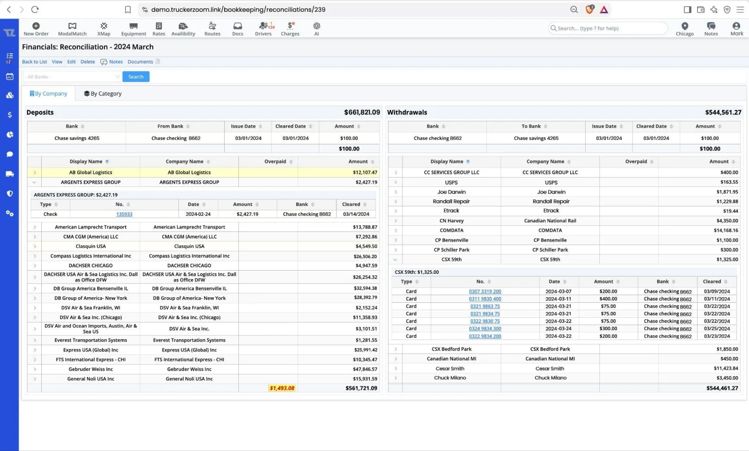Collapse the ARGENTS EXPRESS GROUP row
This screenshot has width=749, height=451.
point(35,182)
